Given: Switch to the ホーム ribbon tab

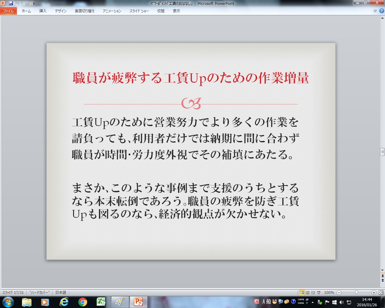Looking at the screenshot, I should pyautogui.click(x=26, y=11).
